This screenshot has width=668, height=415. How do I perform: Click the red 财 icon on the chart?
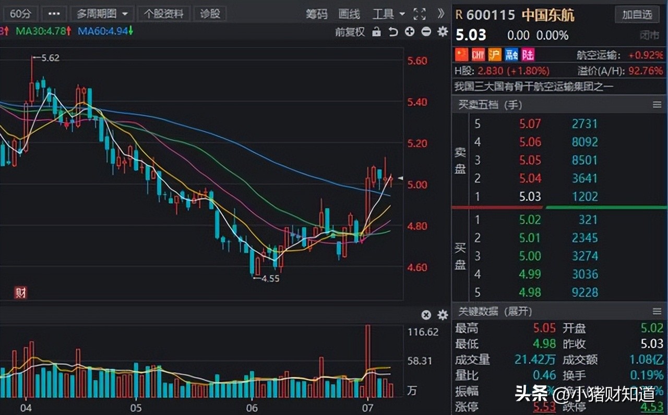click(x=20, y=293)
